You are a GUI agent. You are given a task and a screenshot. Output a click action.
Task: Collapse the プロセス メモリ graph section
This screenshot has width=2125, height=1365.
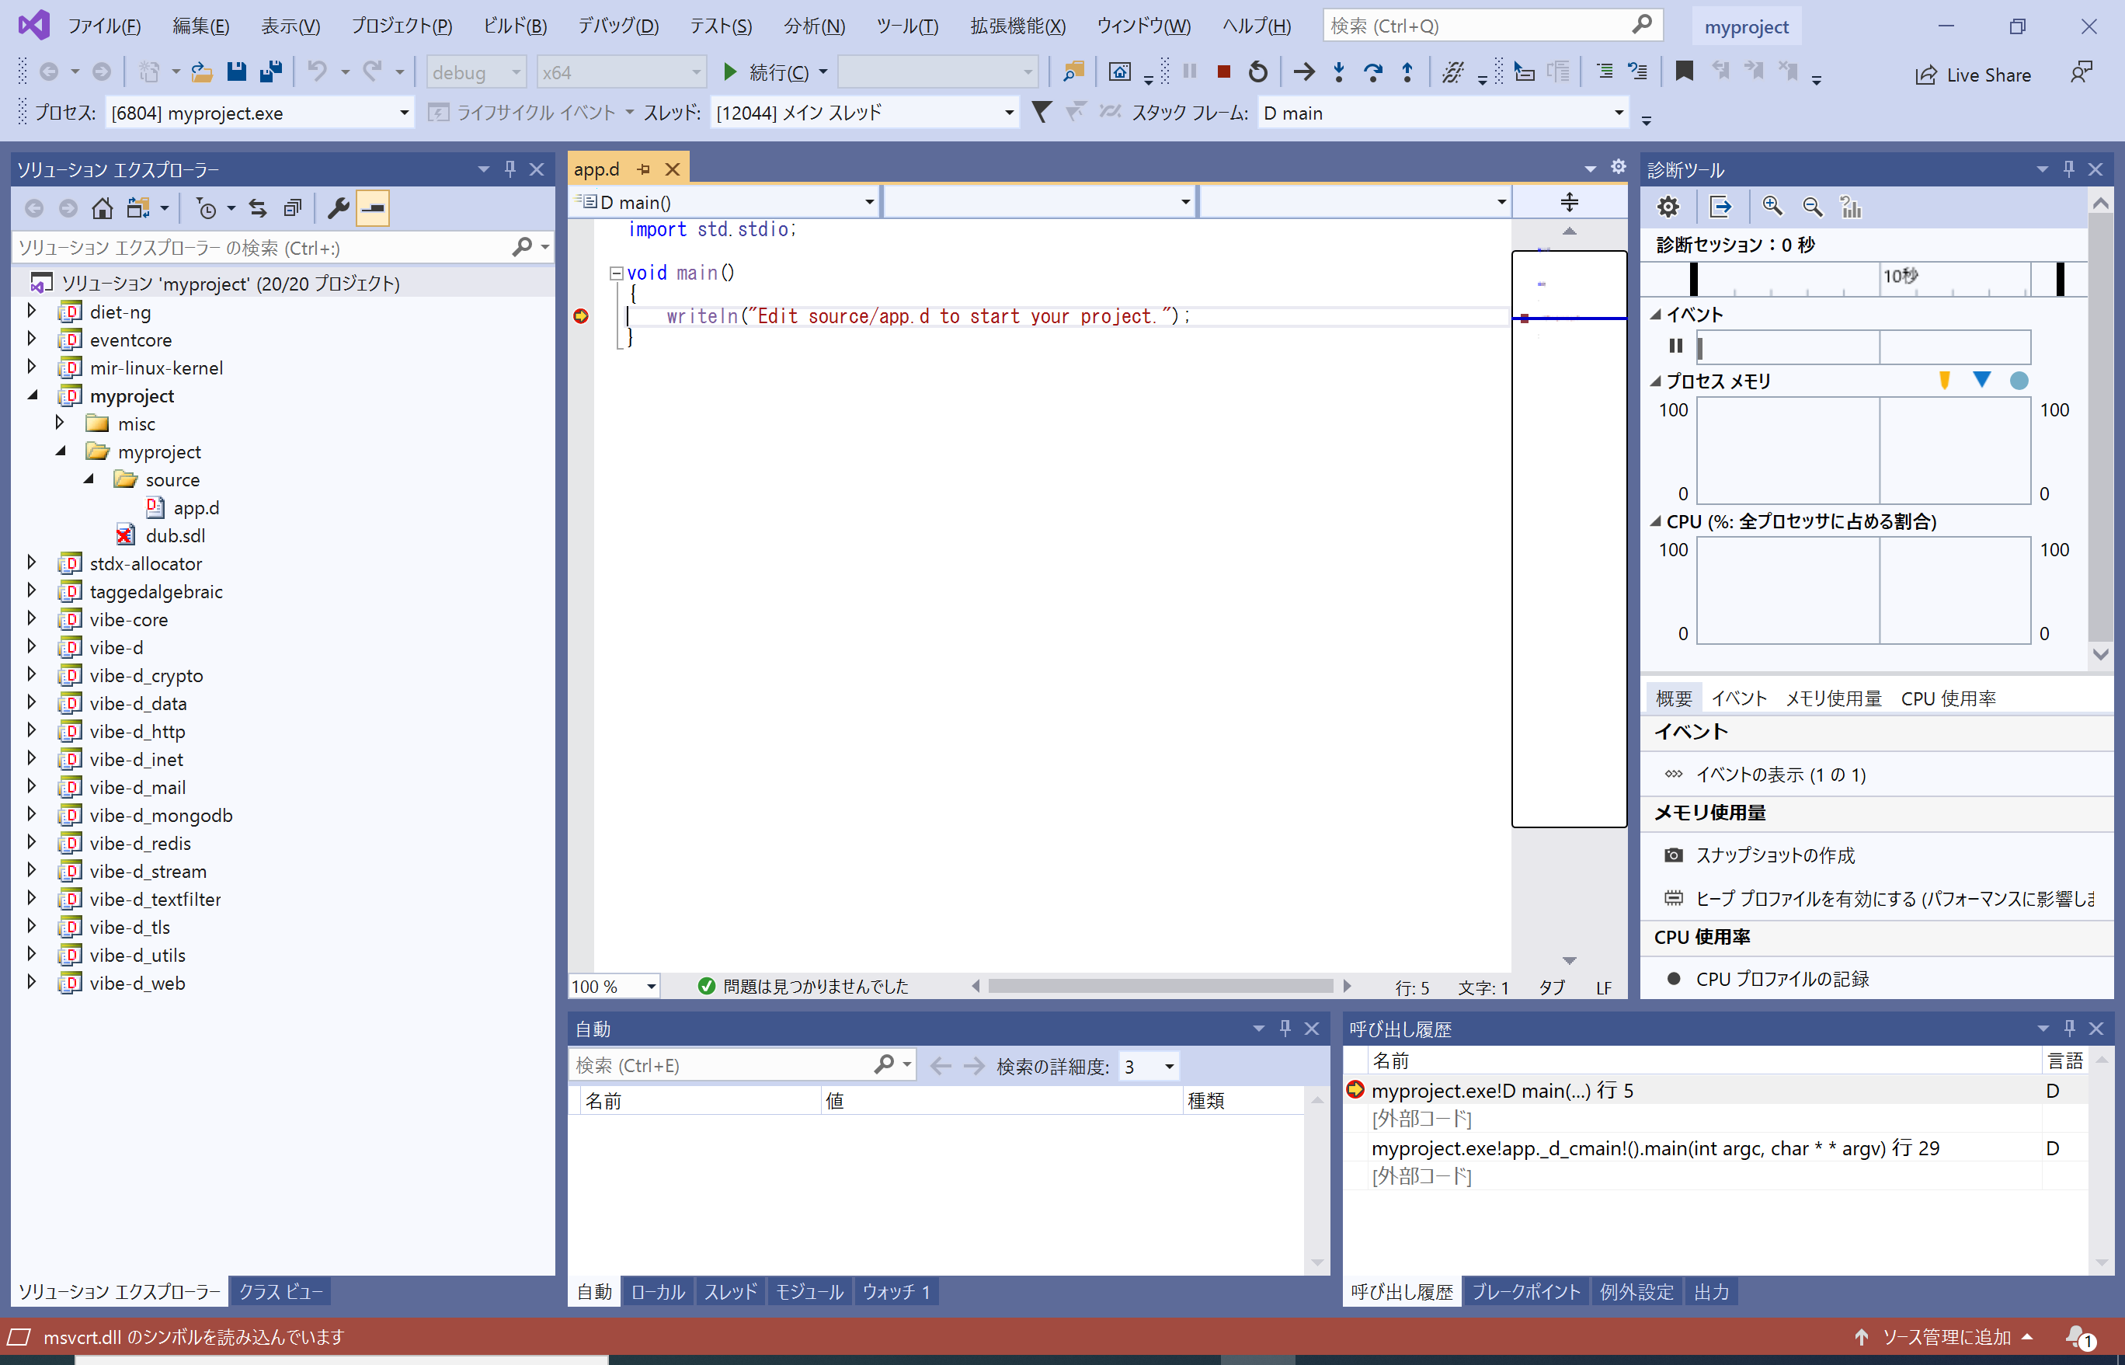[x=1655, y=381]
